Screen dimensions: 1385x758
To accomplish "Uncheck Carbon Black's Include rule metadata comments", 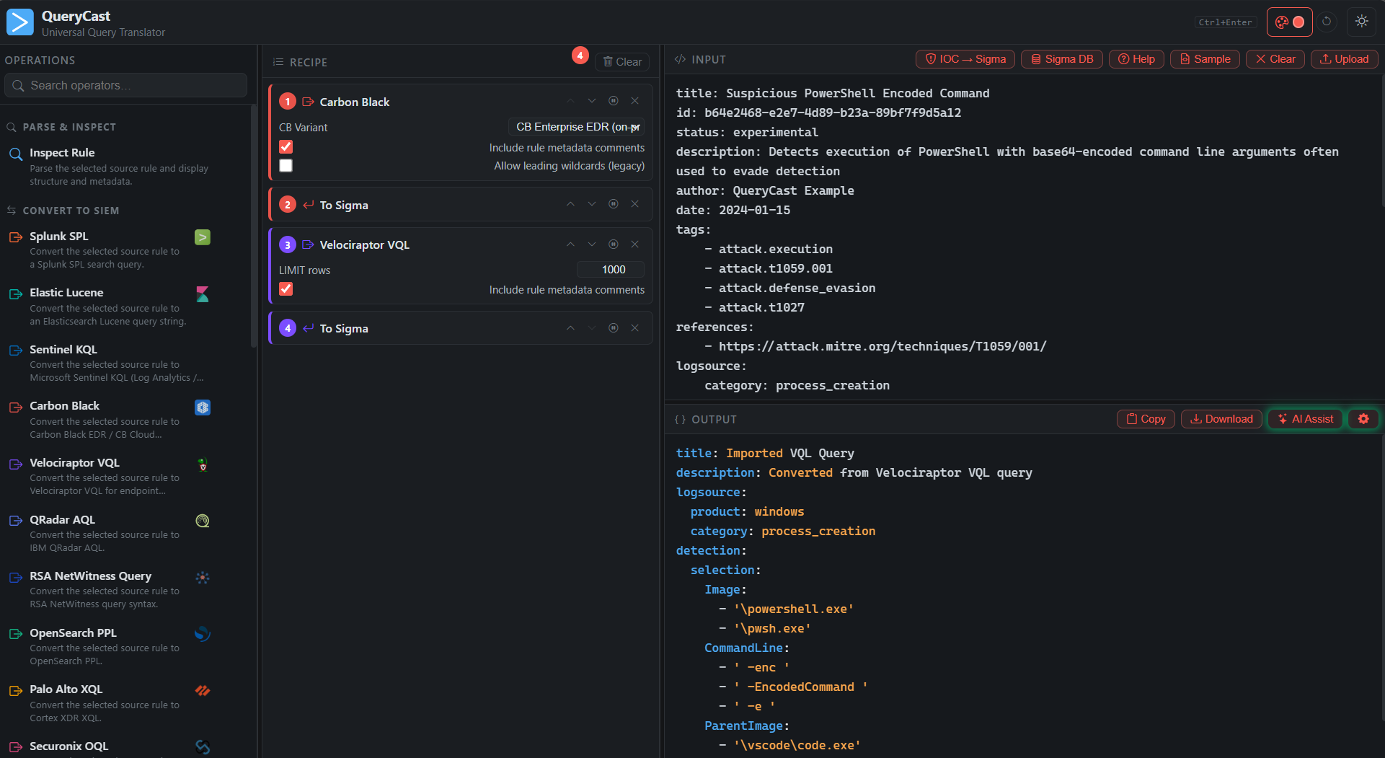I will 286,147.
